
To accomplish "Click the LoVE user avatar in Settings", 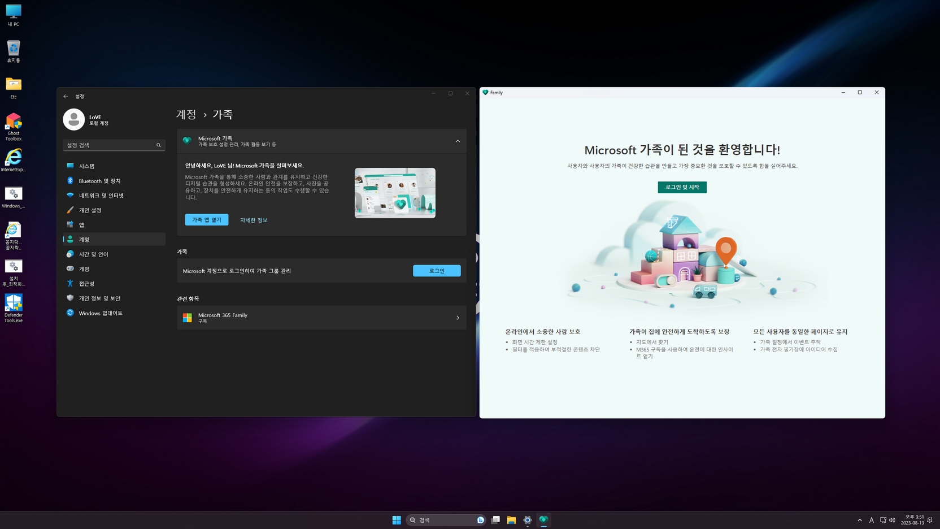I will click(x=74, y=119).
